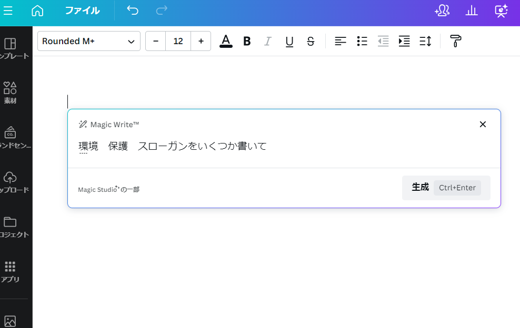Toggle bold formatting
This screenshot has height=328, width=520.
pyautogui.click(x=247, y=41)
